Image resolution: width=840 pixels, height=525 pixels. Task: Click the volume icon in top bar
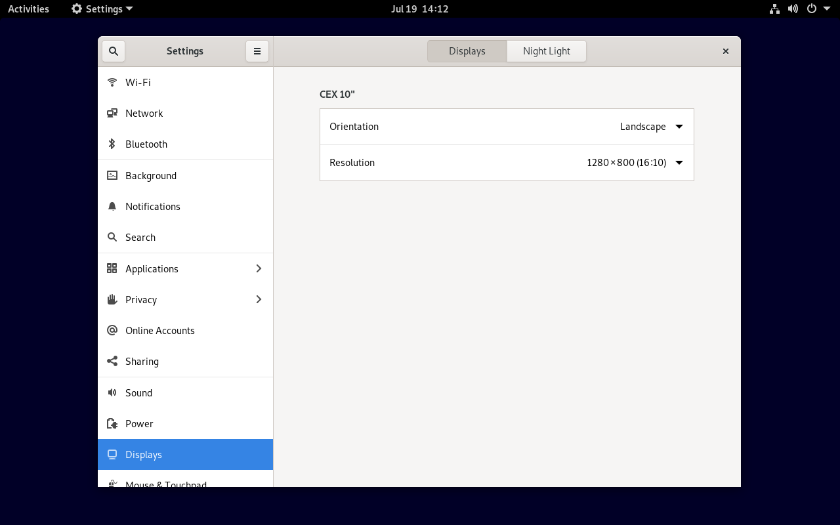[x=793, y=9]
